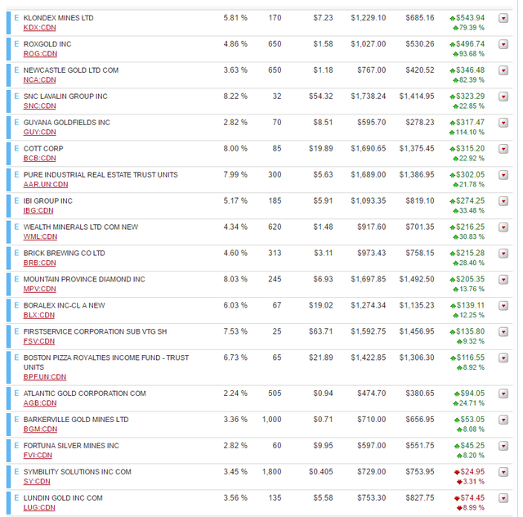Expand the Boralex Inc row actions dropdown

[503, 306]
